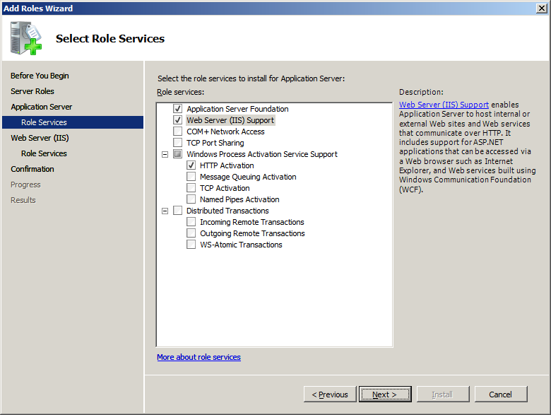Select Application Server Foundation label text
551x415 pixels.
pyautogui.click(x=237, y=109)
